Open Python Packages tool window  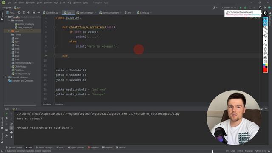click(44, 147)
